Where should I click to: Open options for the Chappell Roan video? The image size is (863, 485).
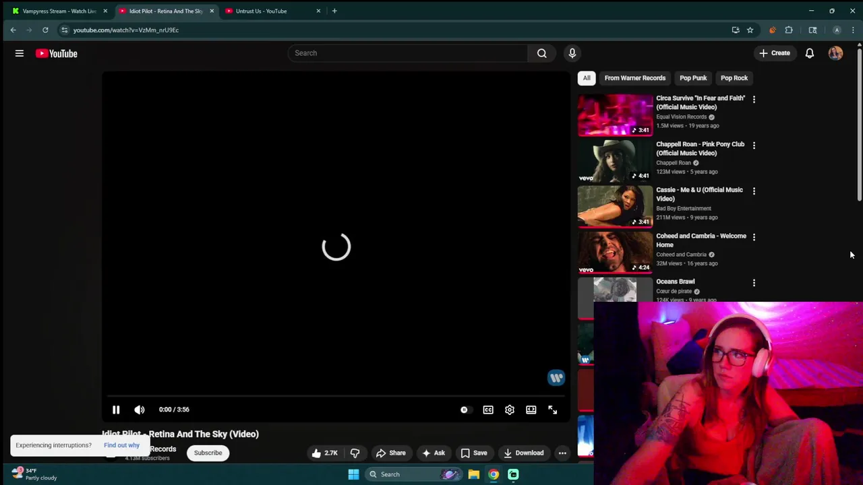click(754, 145)
